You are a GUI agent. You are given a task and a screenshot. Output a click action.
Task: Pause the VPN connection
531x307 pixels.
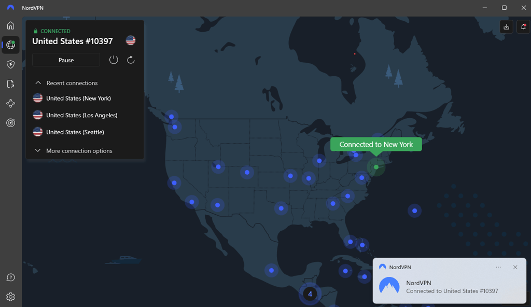click(x=66, y=60)
